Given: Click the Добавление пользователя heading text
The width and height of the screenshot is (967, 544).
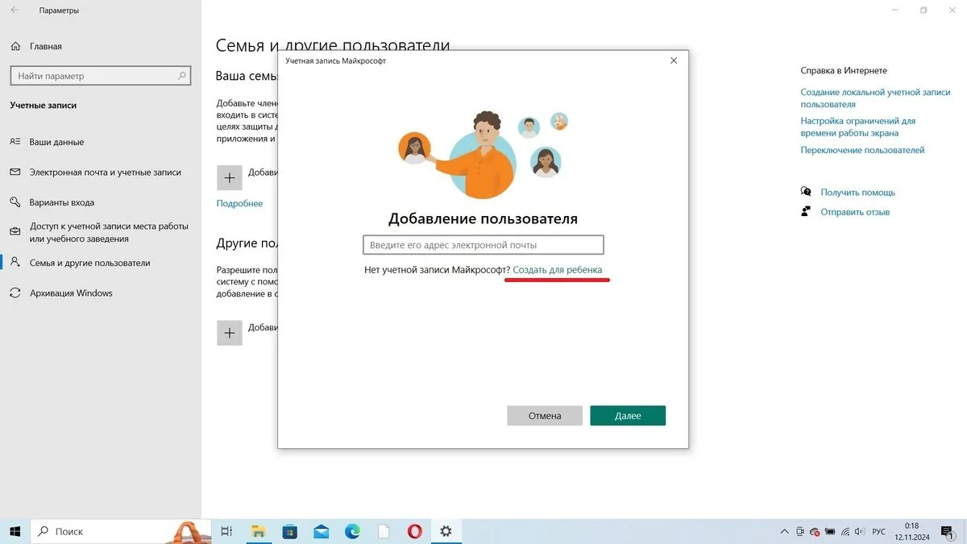Looking at the screenshot, I should (x=483, y=218).
